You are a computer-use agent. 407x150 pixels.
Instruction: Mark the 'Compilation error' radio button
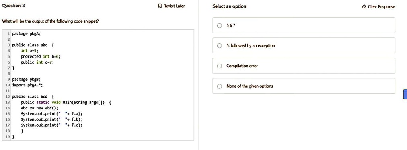pos(220,66)
